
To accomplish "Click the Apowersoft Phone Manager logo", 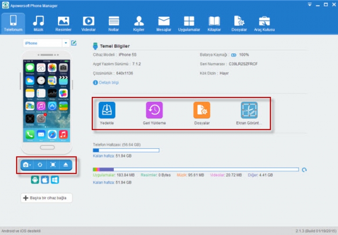I will pos(5,5).
